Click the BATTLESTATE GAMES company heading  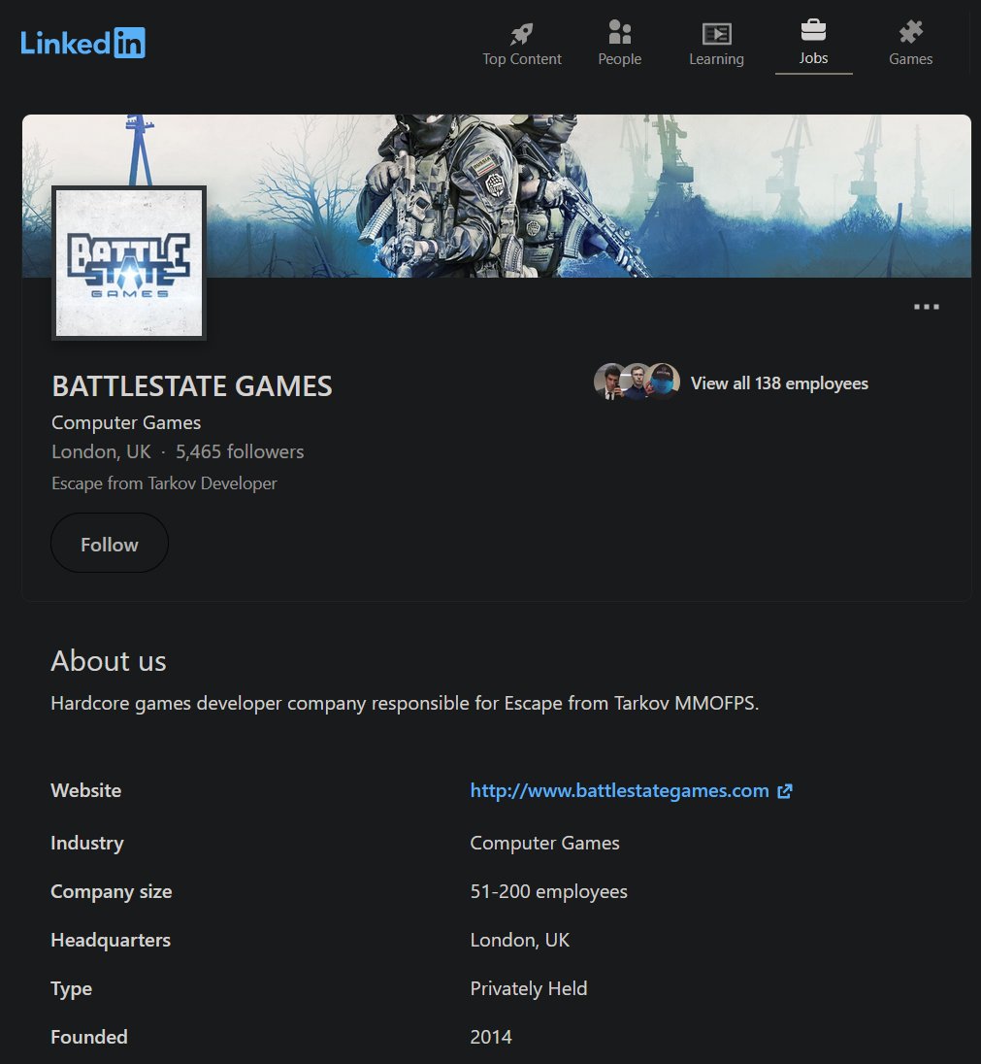(192, 386)
